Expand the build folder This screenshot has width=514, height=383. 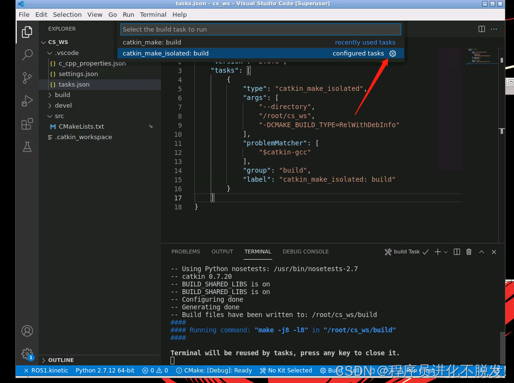click(50, 95)
